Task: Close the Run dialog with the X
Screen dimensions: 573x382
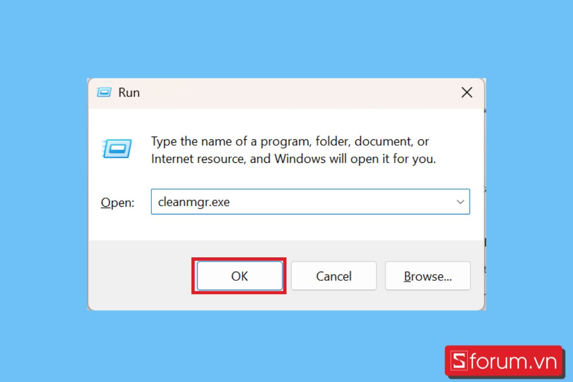Action: [x=467, y=93]
